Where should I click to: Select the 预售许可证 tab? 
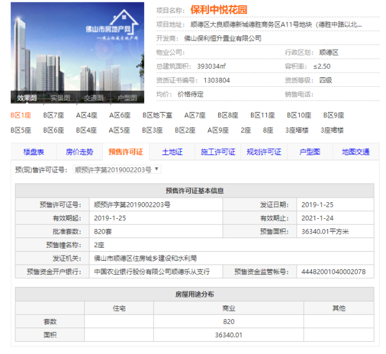coord(126,152)
